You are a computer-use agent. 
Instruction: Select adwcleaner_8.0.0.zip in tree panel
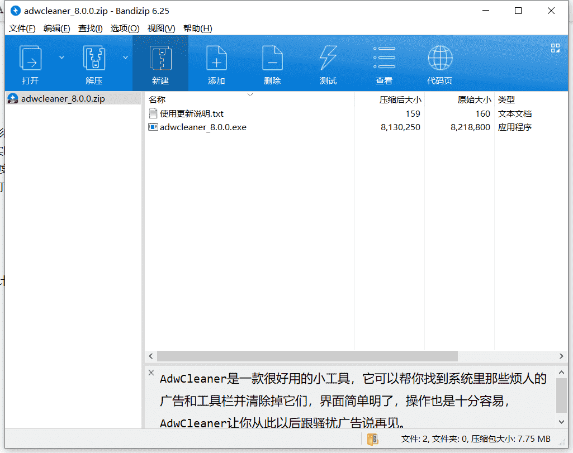point(73,98)
